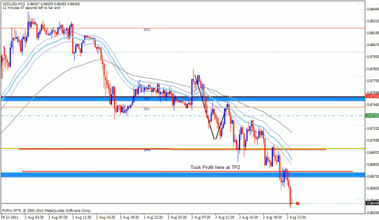Screen dimensions: 379x220
Task: Click the 0.87460 price scale value
Action: click(x=373, y=105)
